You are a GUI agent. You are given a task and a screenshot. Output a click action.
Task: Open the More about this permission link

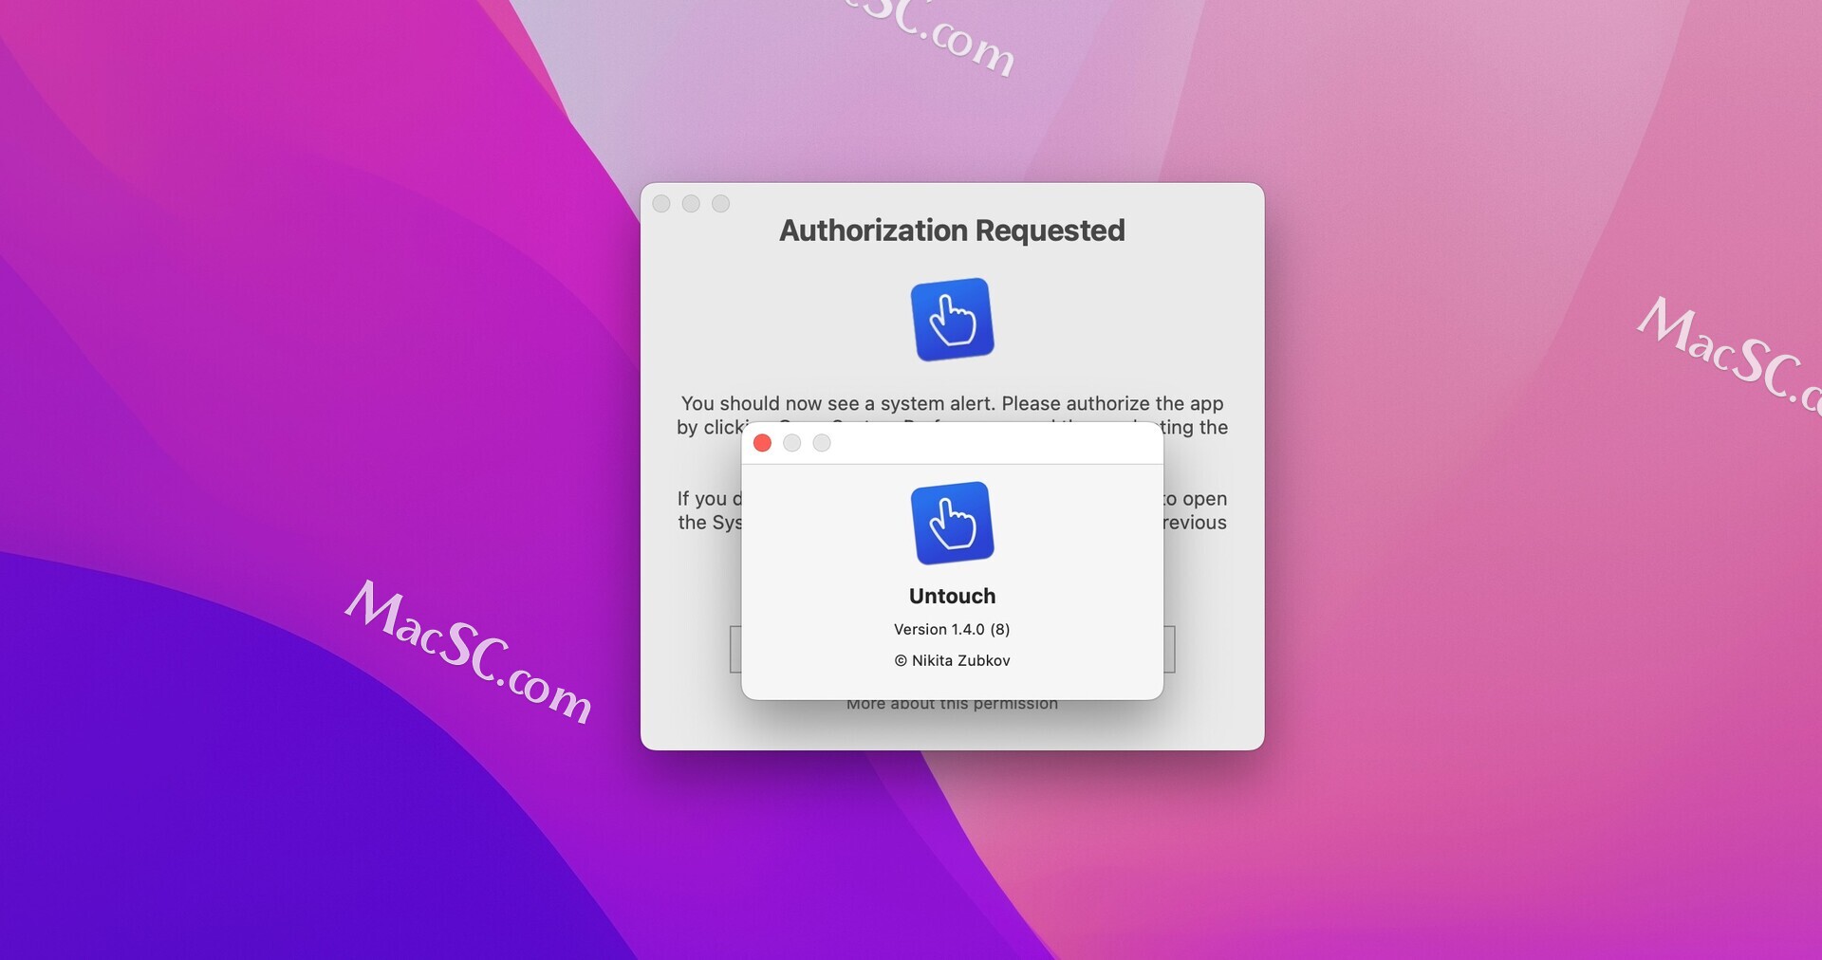click(x=952, y=704)
